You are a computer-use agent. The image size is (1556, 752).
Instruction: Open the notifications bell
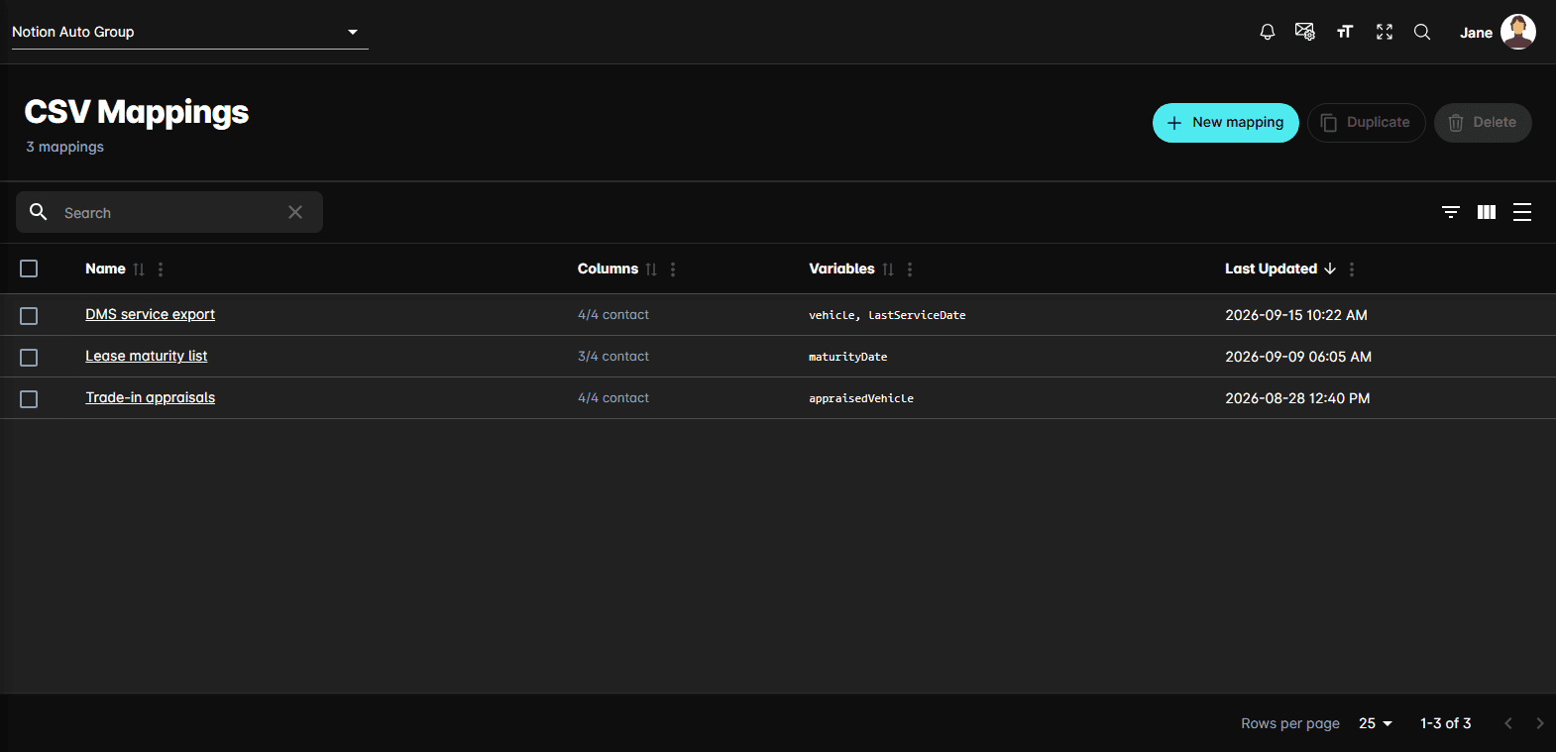coord(1267,32)
